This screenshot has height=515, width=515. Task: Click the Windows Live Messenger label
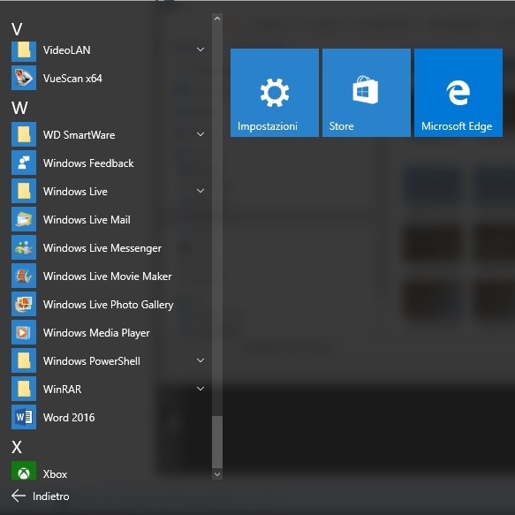click(102, 248)
